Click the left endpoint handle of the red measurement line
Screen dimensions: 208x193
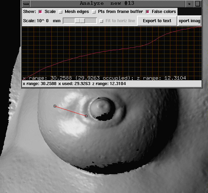point(55,106)
